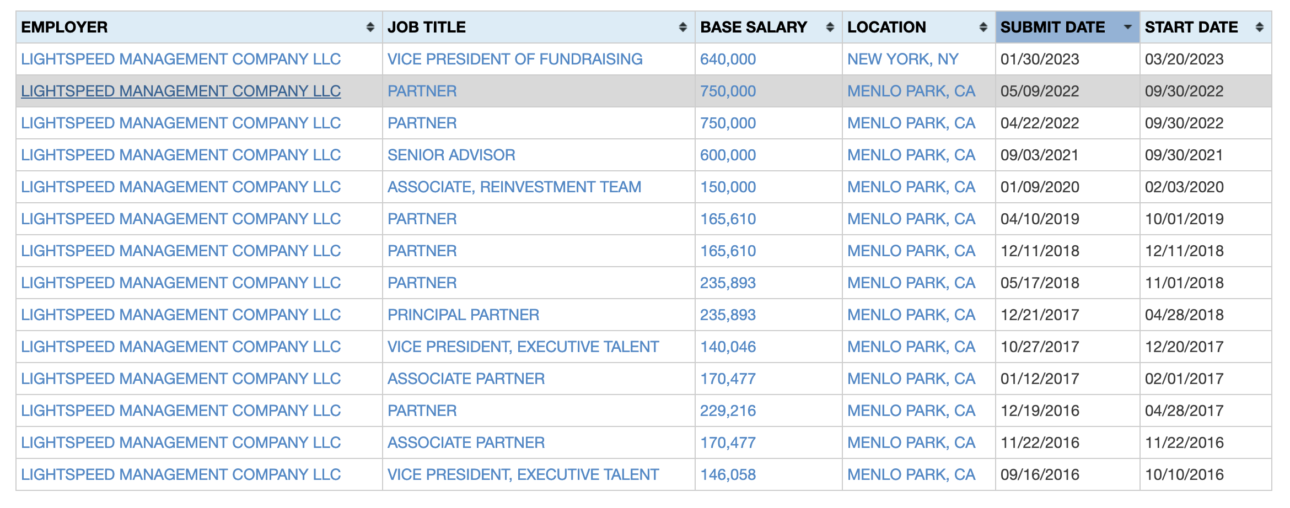Click the 600,000 base salary link
Viewport: 1290px width, 508px height.
coord(728,155)
